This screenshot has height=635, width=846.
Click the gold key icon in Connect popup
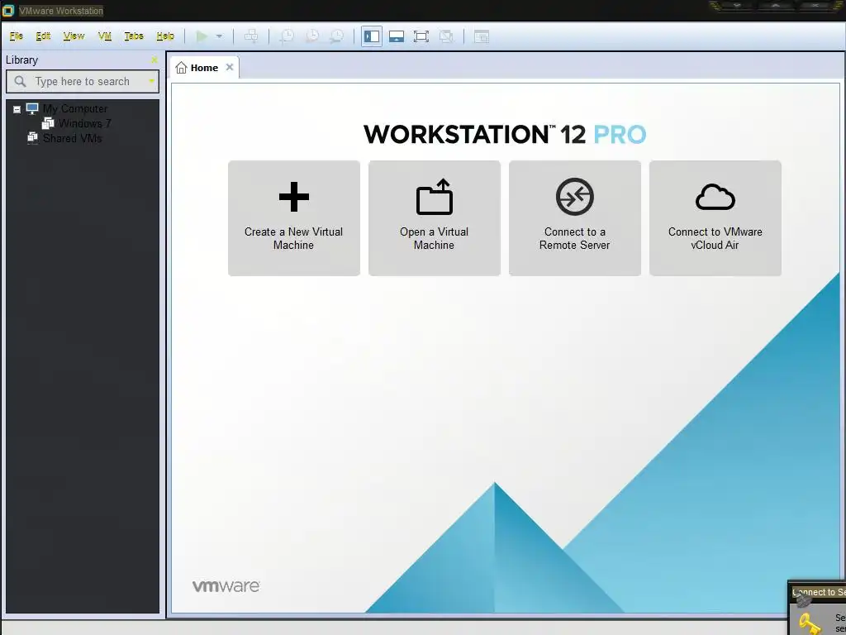[810, 623]
